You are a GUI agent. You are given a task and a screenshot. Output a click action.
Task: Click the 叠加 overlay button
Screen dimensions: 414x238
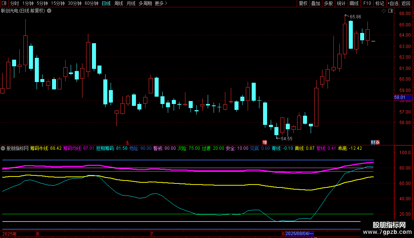tap(315, 4)
